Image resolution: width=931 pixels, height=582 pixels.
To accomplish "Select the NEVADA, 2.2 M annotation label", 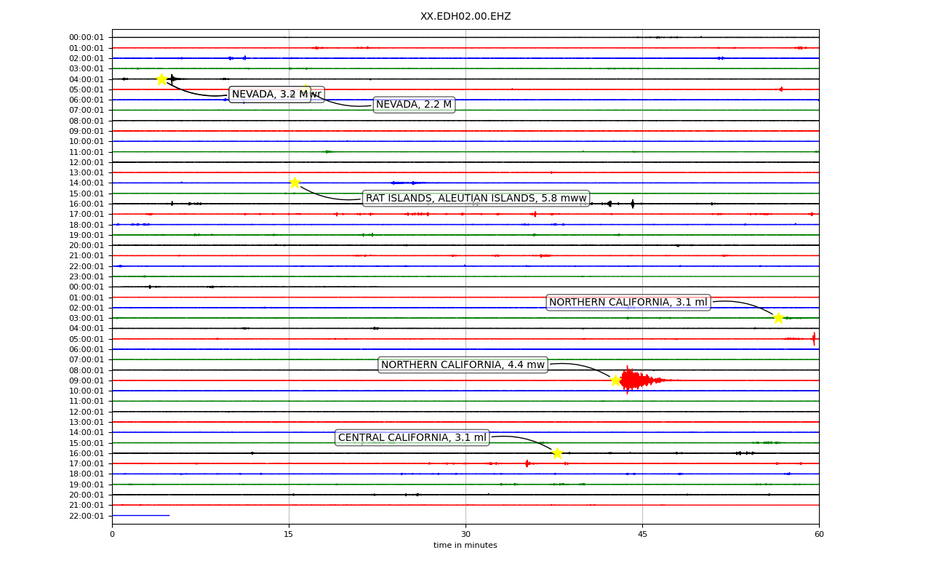I will [414, 105].
